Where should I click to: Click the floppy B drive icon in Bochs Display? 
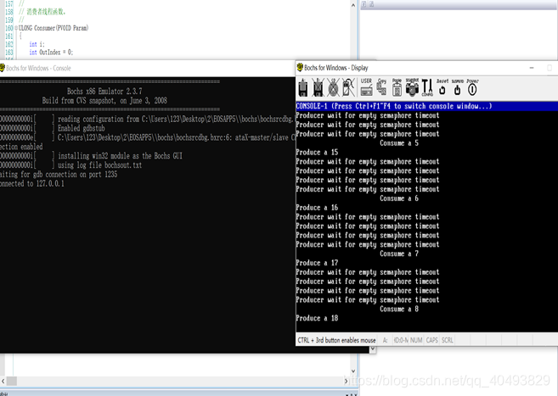coord(318,87)
